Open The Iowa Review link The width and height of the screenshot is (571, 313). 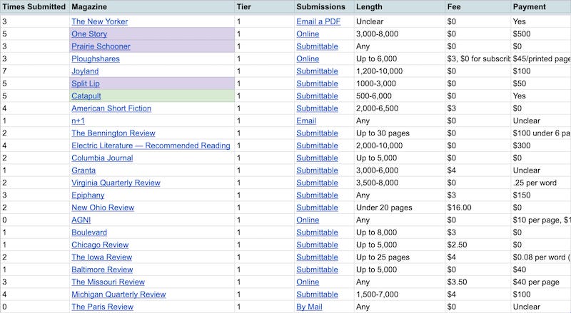(101, 257)
